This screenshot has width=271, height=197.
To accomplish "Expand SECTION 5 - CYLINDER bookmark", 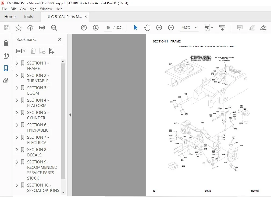I will click(x=17, y=113).
